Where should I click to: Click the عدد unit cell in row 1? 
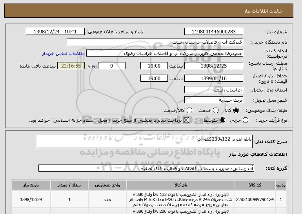(x=107, y=199)
